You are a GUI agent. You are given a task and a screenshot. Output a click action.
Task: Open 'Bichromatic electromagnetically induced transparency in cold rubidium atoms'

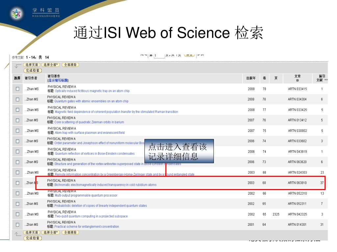point(105,185)
